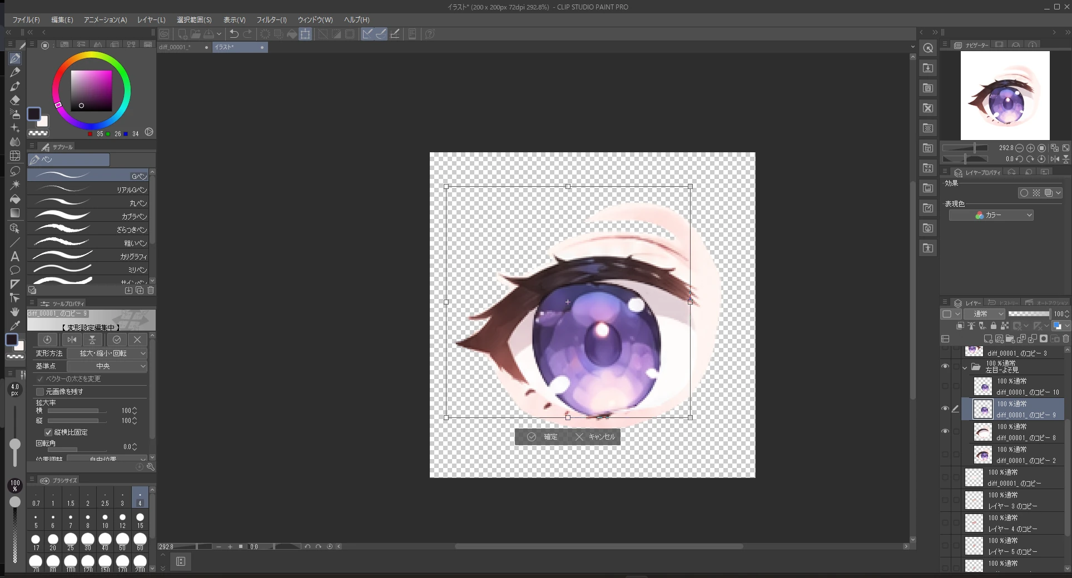Switch to the diff_00001_ canvas tab
The width and height of the screenshot is (1072, 578).
click(184, 47)
